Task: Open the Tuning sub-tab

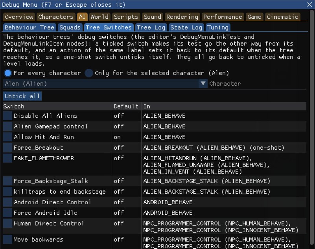Action: 218,27
